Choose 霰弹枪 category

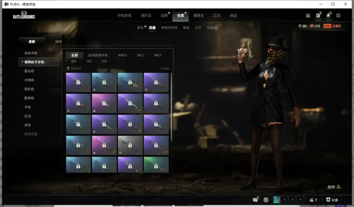click(x=29, y=98)
